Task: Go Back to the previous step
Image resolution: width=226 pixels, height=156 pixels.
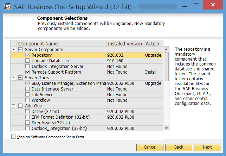Action: pos(179,147)
